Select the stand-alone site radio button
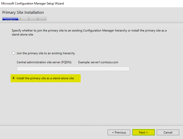Viewport: 183px width, 139px height. [x=14, y=78]
